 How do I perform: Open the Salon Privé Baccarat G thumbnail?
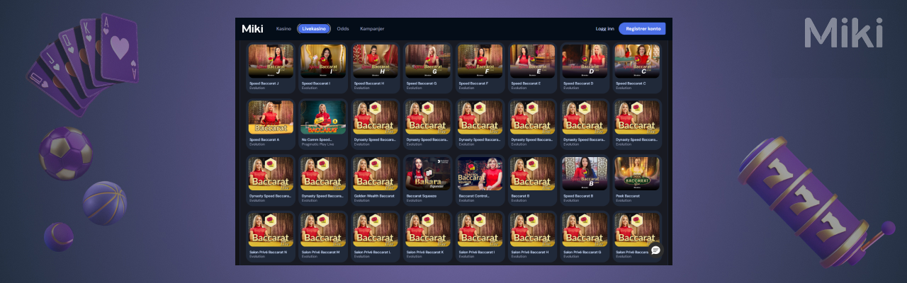coord(585,229)
